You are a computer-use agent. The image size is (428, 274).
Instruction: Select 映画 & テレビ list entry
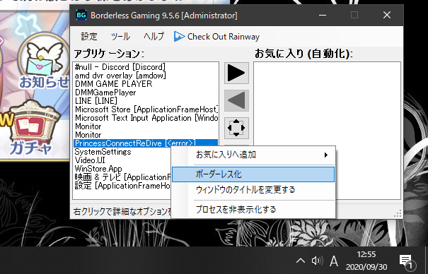[x=123, y=177]
